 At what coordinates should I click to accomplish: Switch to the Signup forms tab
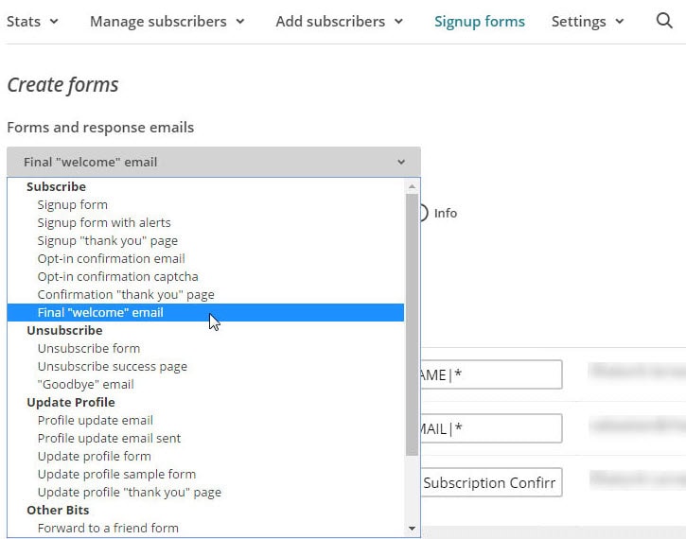[479, 21]
